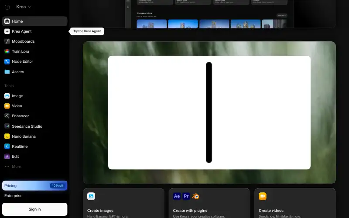
Task: Open the Pricing page
Action: coord(35,186)
